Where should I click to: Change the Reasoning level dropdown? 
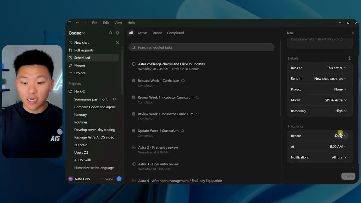pyautogui.click(x=341, y=111)
